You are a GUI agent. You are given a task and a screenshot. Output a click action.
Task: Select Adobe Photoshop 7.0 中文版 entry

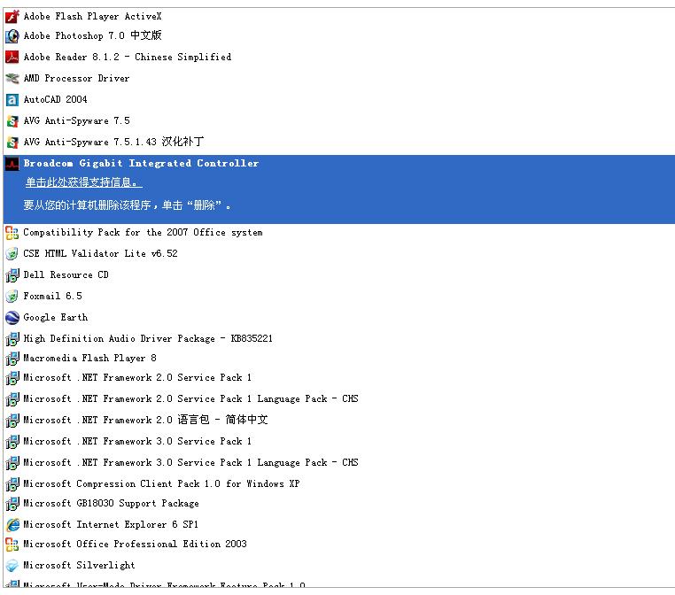pyautogui.click(x=92, y=35)
